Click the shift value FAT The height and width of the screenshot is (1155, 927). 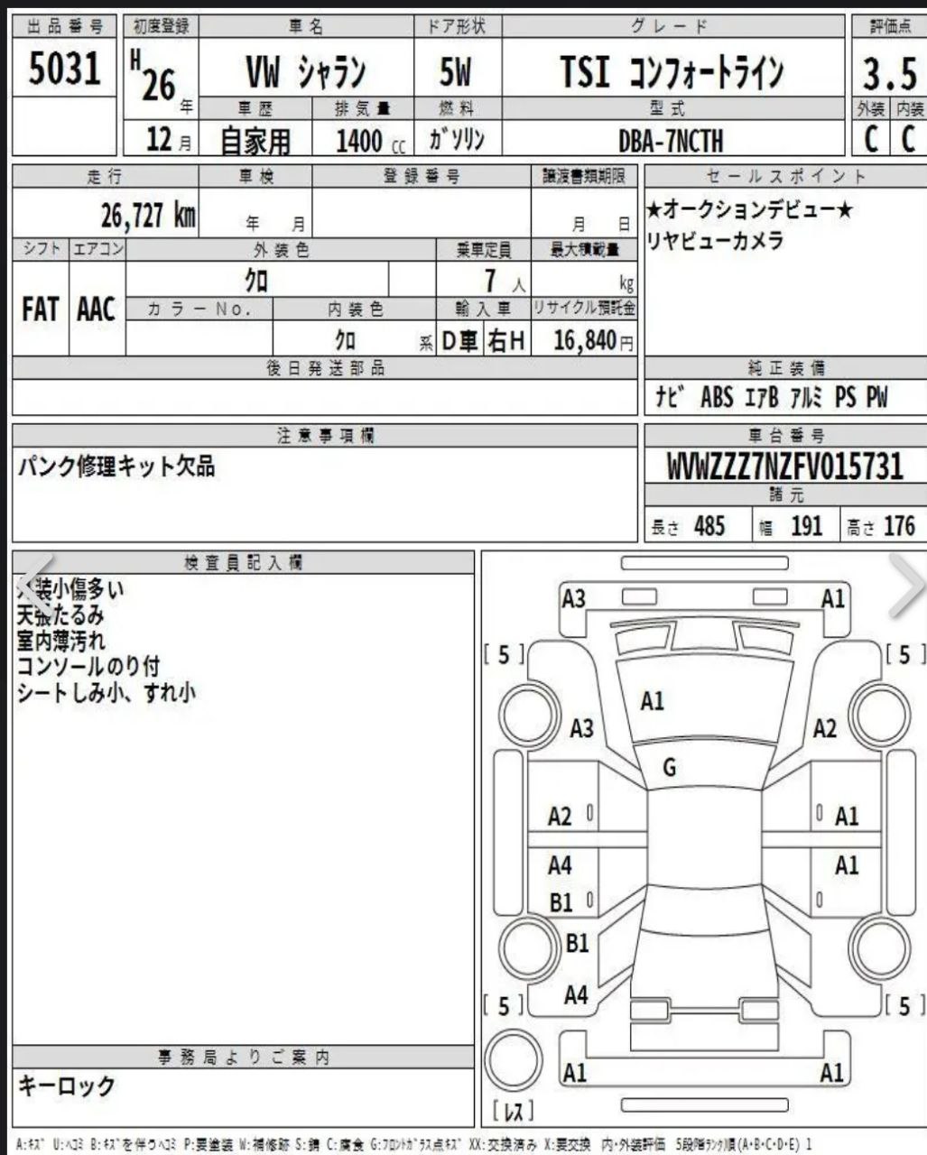(40, 310)
